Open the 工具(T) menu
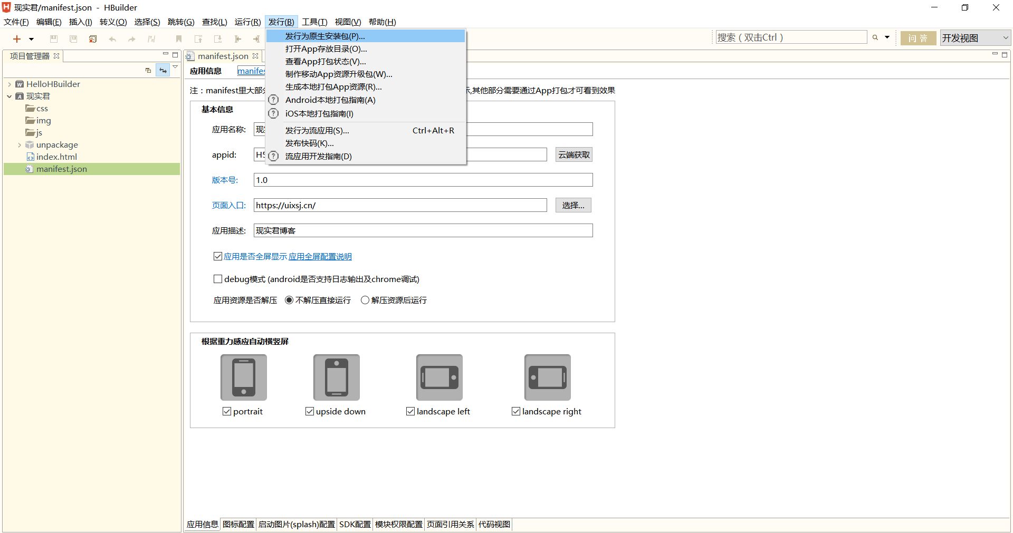Screen dimensions: 1013x533 (314, 22)
